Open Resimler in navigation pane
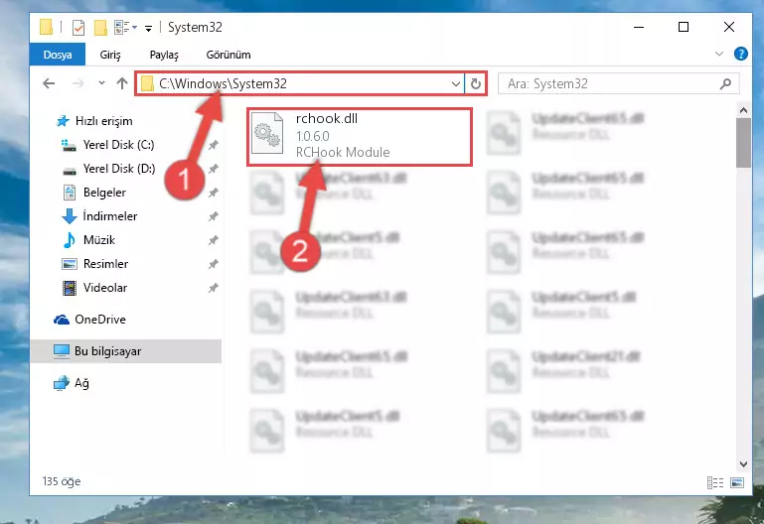764x524 pixels. (x=94, y=264)
